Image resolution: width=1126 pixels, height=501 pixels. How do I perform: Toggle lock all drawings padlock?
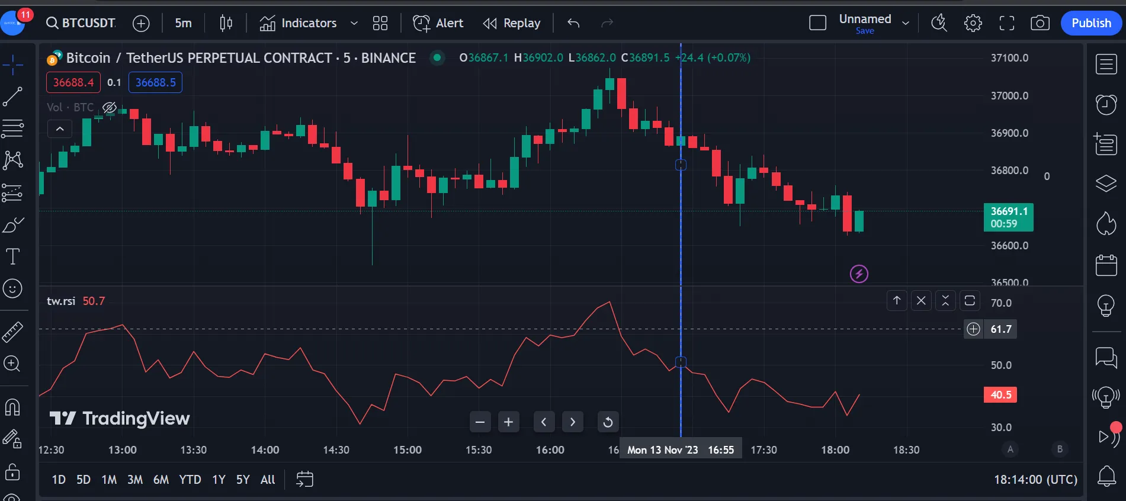coord(13,472)
